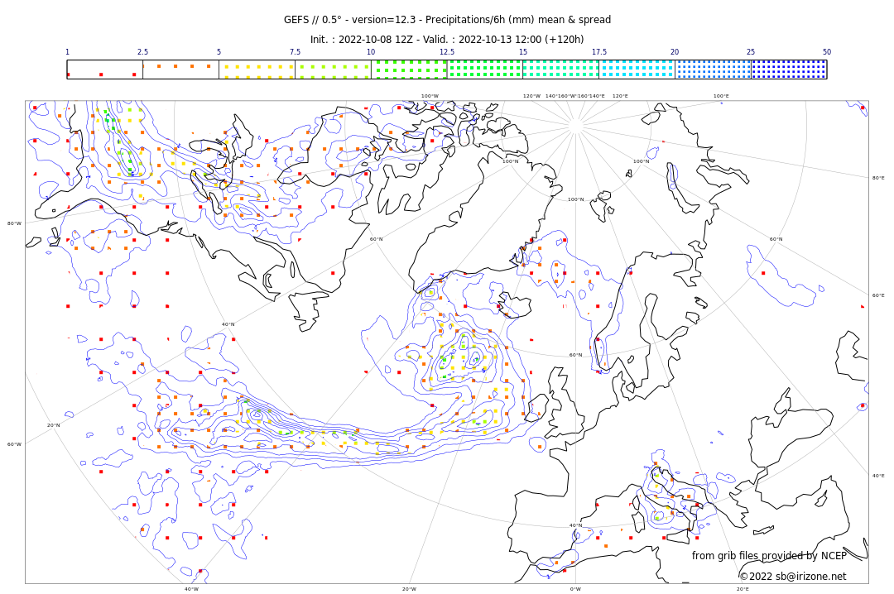Click the 120°W longitude label
Viewport: 894px width, 594px height.
[x=531, y=96]
